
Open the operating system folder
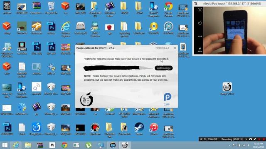(x=124, y=29)
